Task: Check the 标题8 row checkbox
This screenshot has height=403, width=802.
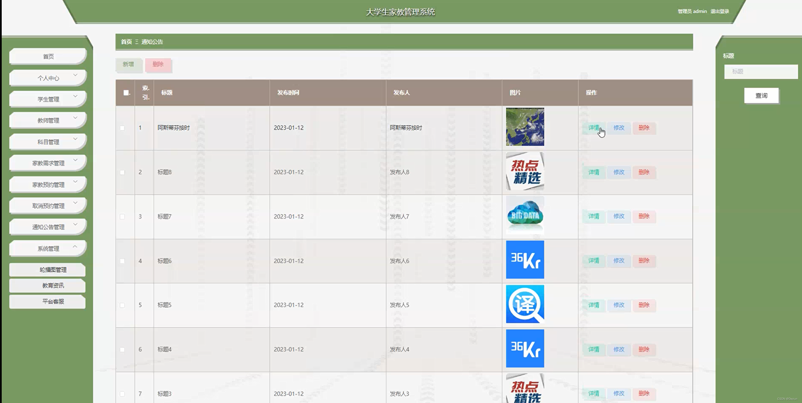Action: 122,172
